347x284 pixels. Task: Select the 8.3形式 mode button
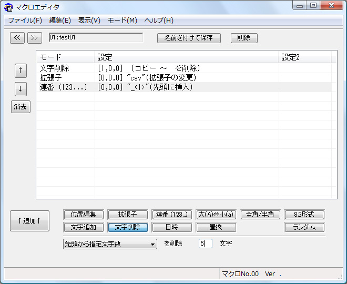304,215
